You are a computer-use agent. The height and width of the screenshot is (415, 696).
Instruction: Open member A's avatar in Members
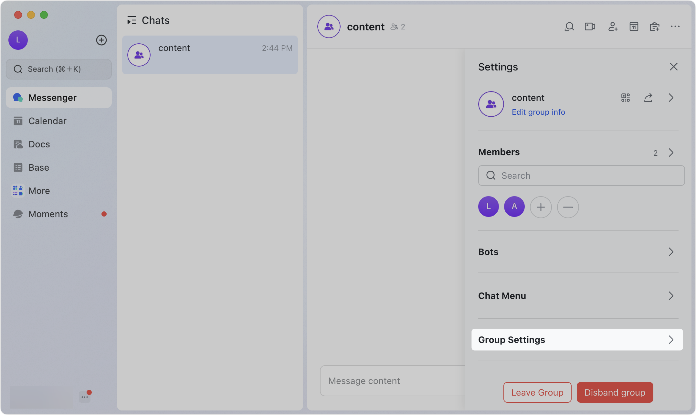(514, 207)
